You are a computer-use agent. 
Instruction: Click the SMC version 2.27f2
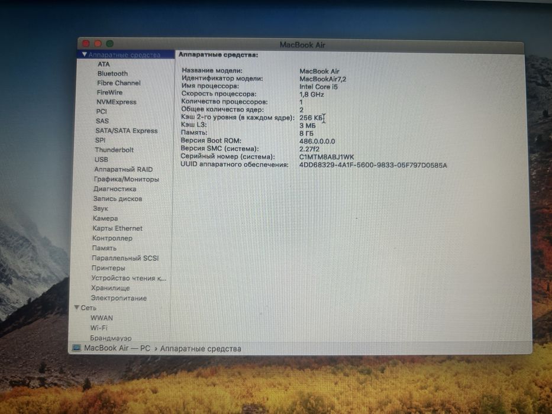pos(309,149)
